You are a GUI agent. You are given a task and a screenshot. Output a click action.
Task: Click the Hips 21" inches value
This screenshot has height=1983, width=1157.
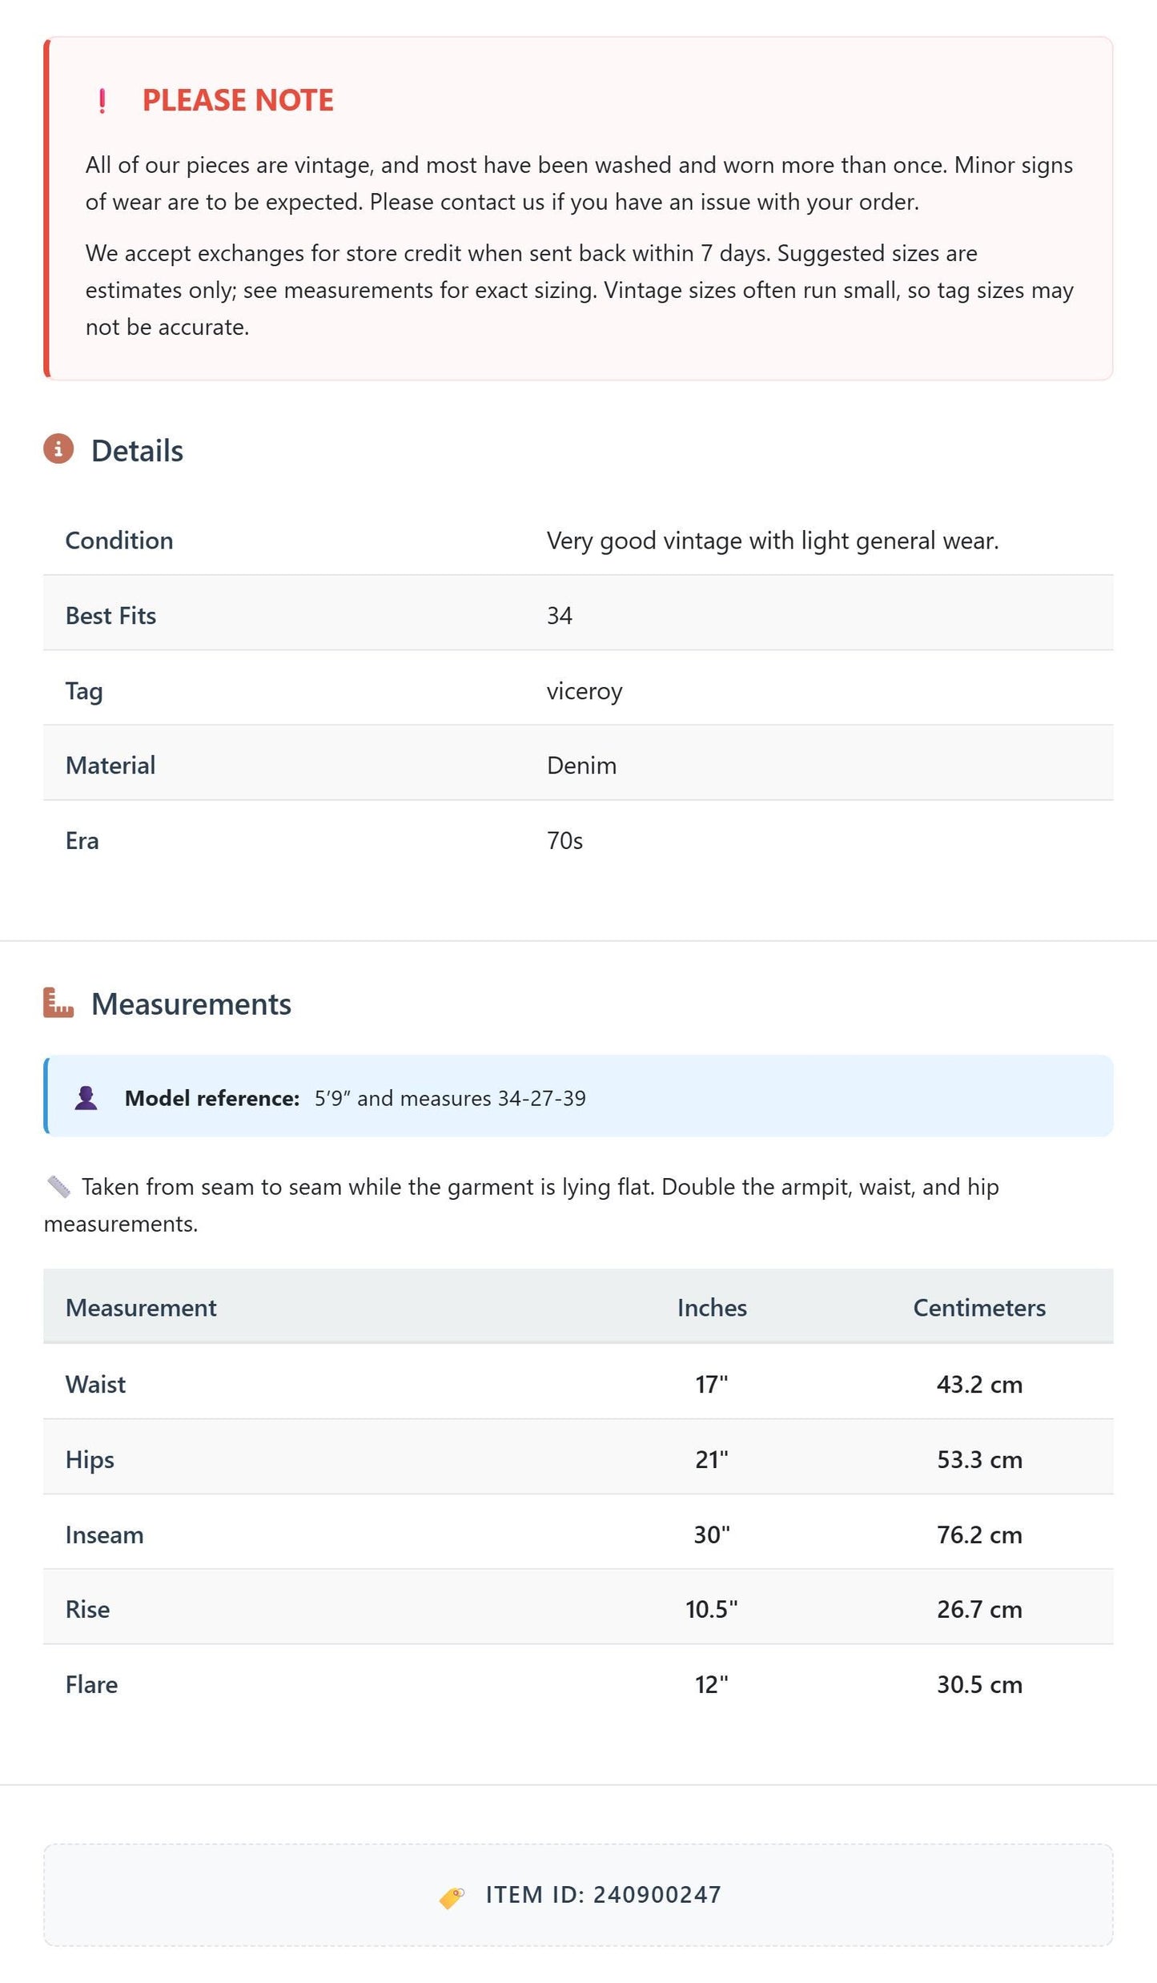712,1458
